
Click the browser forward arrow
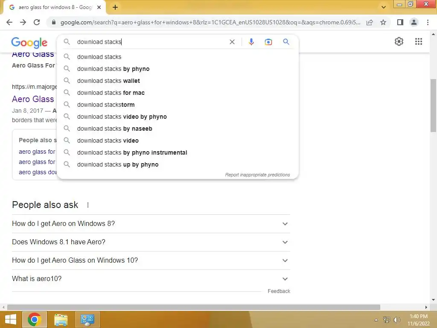23,22
